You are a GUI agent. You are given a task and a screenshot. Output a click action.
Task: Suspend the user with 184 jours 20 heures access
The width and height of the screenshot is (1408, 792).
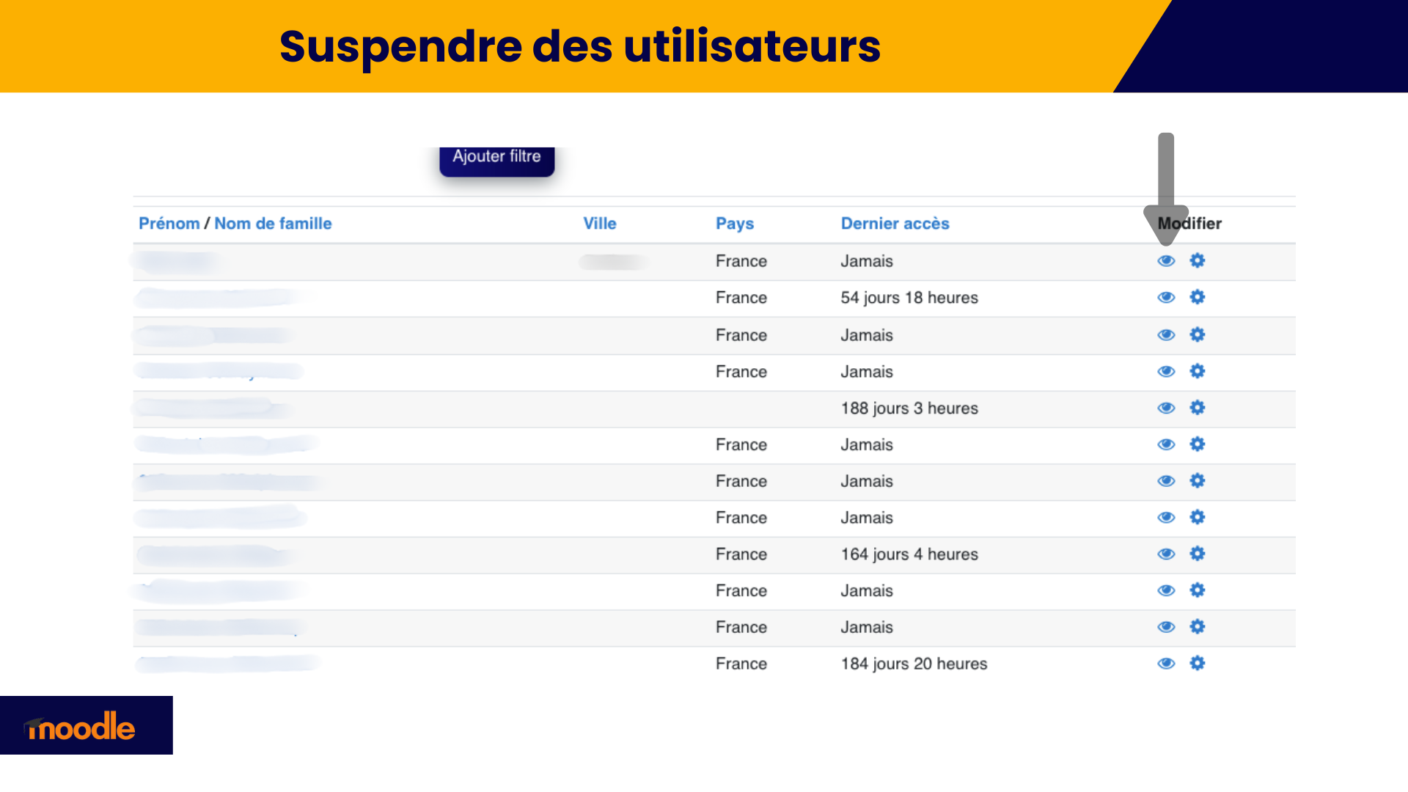click(x=1166, y=664)
